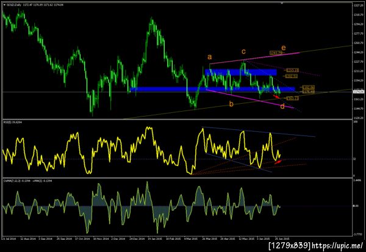366x252 pixels.
Task: Select the GOLD,Daily chart title text
Action: (x=14, y=5)
